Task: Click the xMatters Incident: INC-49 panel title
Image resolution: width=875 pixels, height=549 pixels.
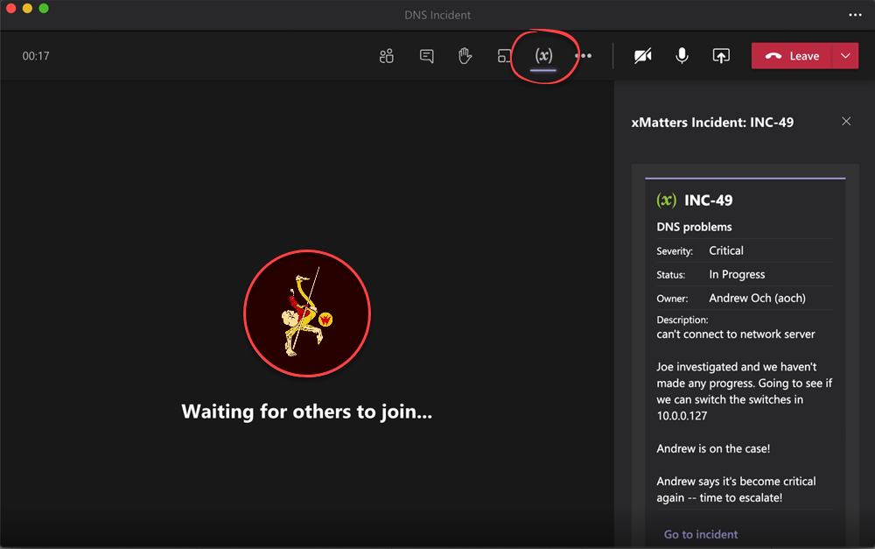Action: pyautogui.click(x=712, y=123)
